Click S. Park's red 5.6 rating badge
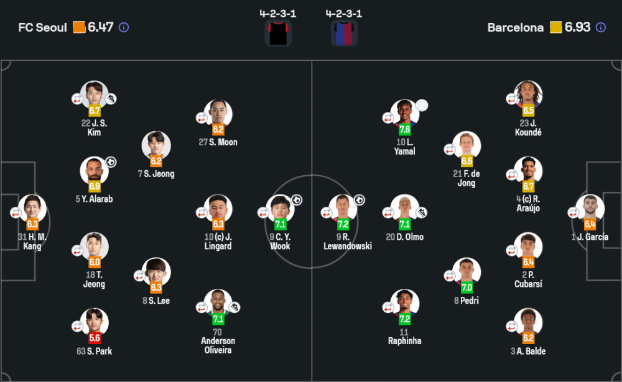The width and height of the screenshot is (622, 382). [95, 338]
